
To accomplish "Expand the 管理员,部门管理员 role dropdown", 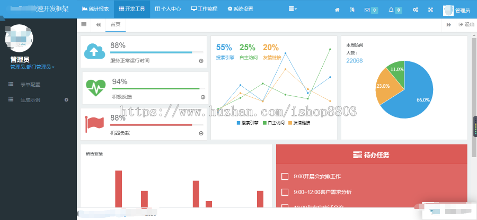I will [32, 67].
